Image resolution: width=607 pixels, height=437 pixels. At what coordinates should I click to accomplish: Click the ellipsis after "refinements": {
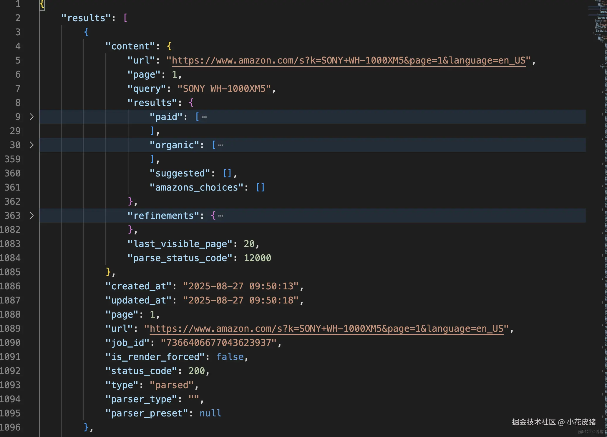(x=220, y=216)
